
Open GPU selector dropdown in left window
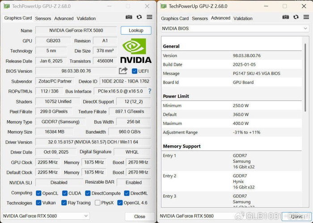point(46,216)
